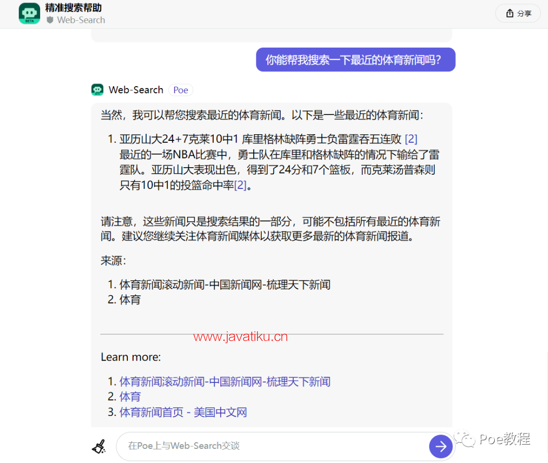Click headline 亚历山大24+7克莱10中1

[260, 139]
